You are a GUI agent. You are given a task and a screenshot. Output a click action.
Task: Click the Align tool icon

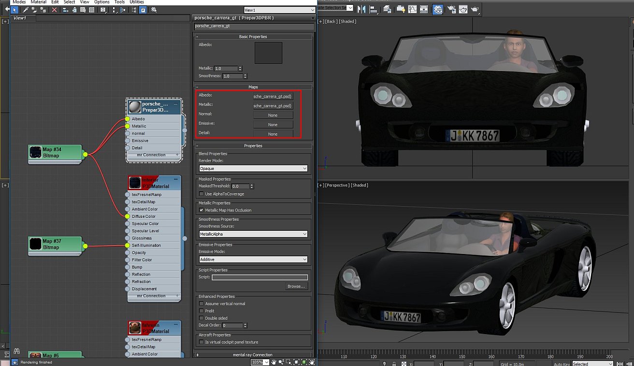click(x=374, y=9)
